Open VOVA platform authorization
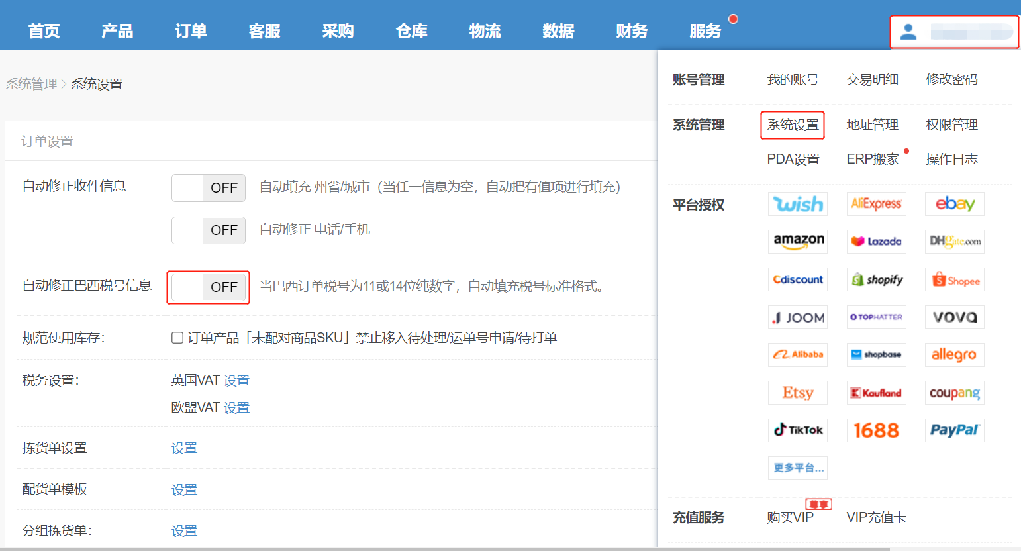The image size is (1021, 551). click(x=955, y=317)
